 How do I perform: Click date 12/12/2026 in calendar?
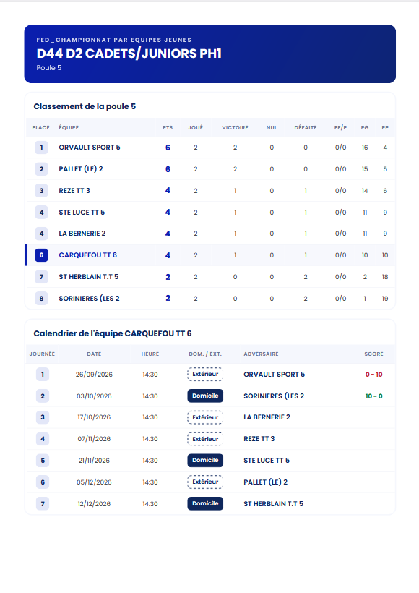pos(94,504)
